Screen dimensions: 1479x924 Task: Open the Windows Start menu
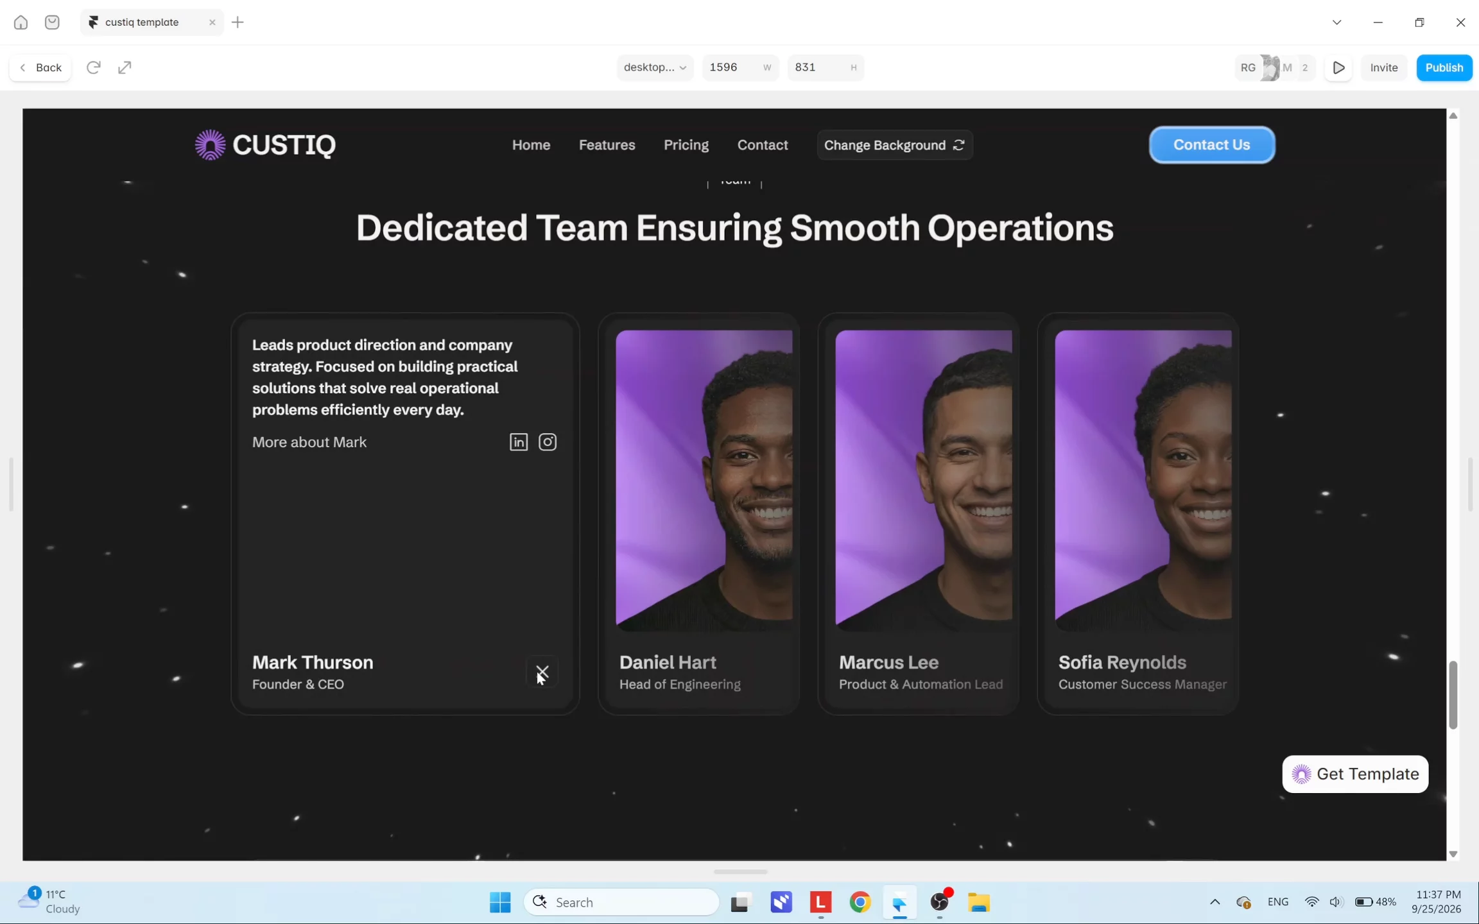pyautogui.click(x=500, y=902)
